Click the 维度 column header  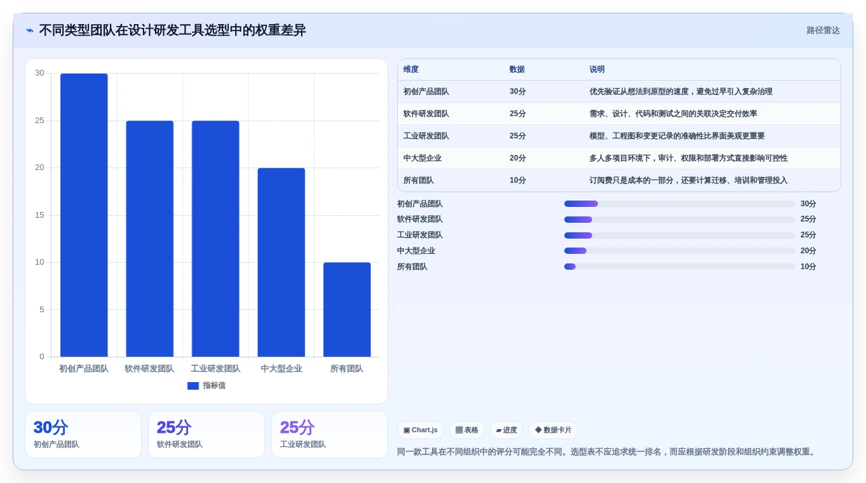tap(411, 70)
